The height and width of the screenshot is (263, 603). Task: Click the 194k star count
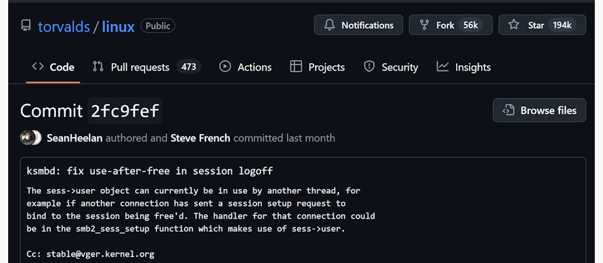tap(562, 25)
